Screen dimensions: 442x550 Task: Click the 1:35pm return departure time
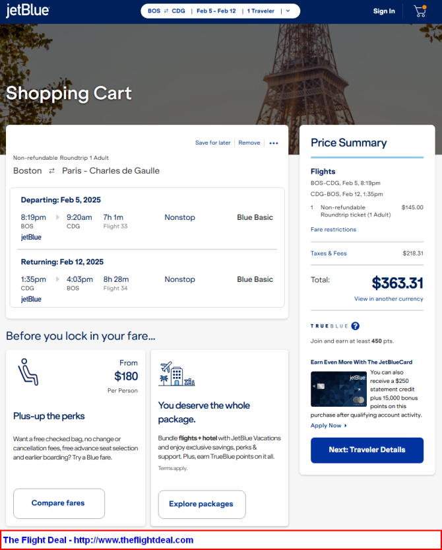click(x=33, y=279)
